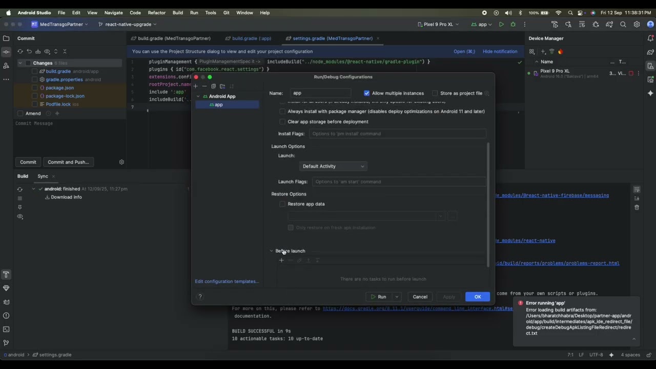Check Always install with package manager

[282, 111]
